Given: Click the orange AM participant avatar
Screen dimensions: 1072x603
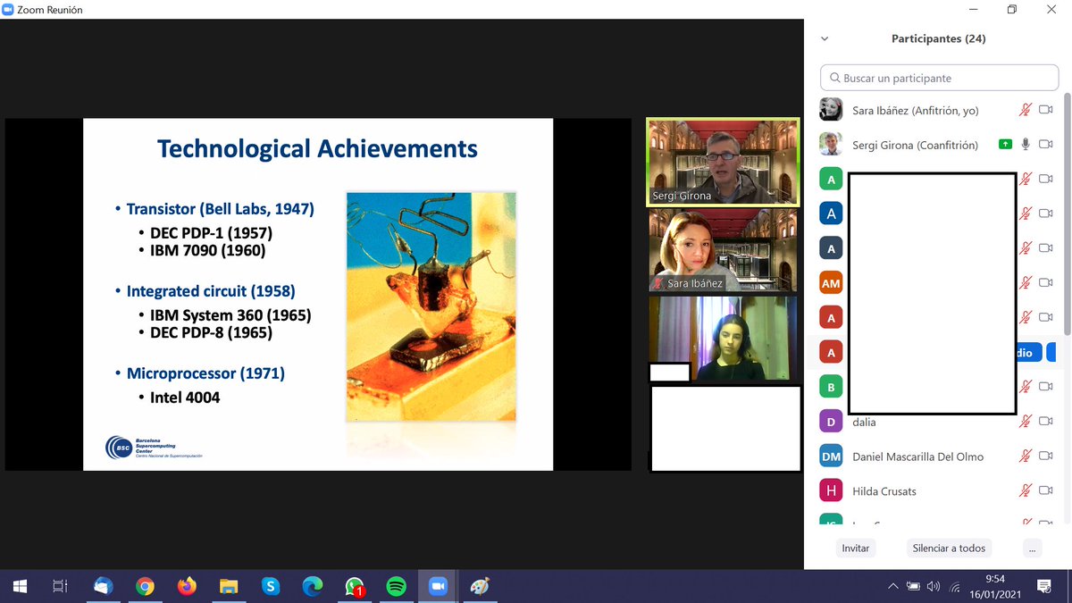Looking at the screenshot, I should click(x=831, y=283).
